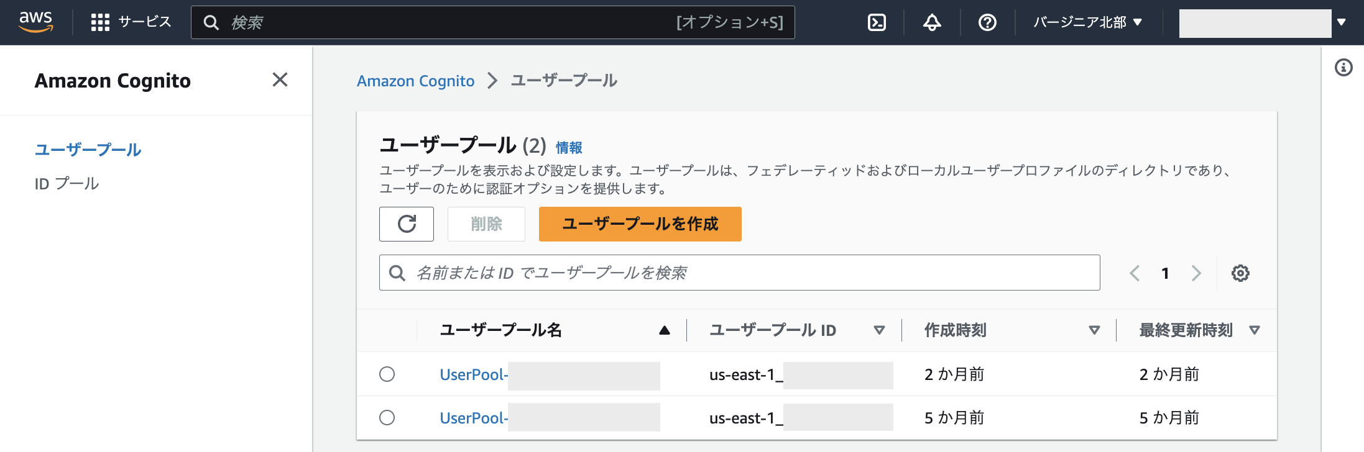Viewport: 1364px width, 452px height.
Task: Open the 情報 link beside the heading
Action: coord(569,148)
